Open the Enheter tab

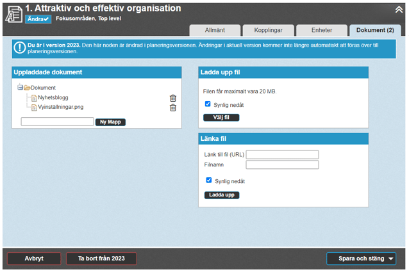[x=321, y=30]
